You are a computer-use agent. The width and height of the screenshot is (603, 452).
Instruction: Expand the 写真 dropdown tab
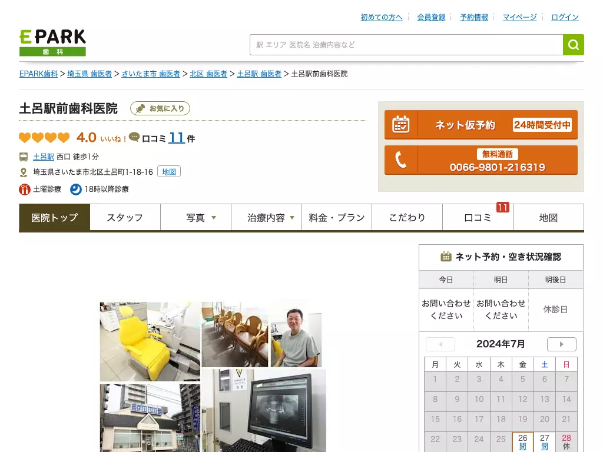pos(196,218)
